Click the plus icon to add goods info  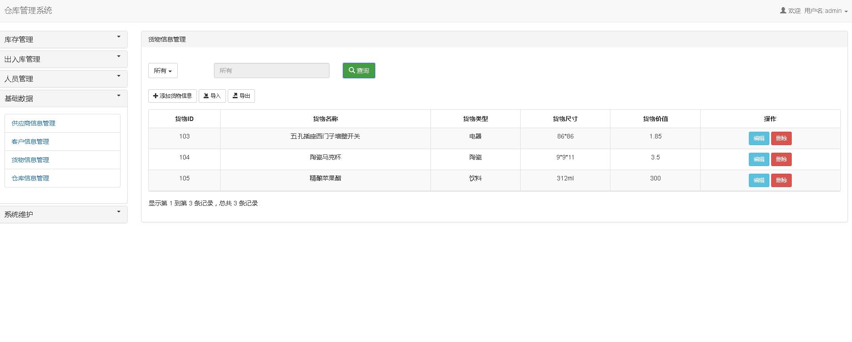tap(155, 96)
